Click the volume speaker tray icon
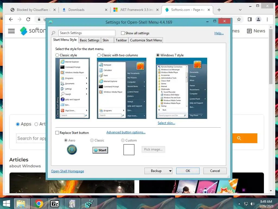This screenshot has width=278, height=209. 252,204
